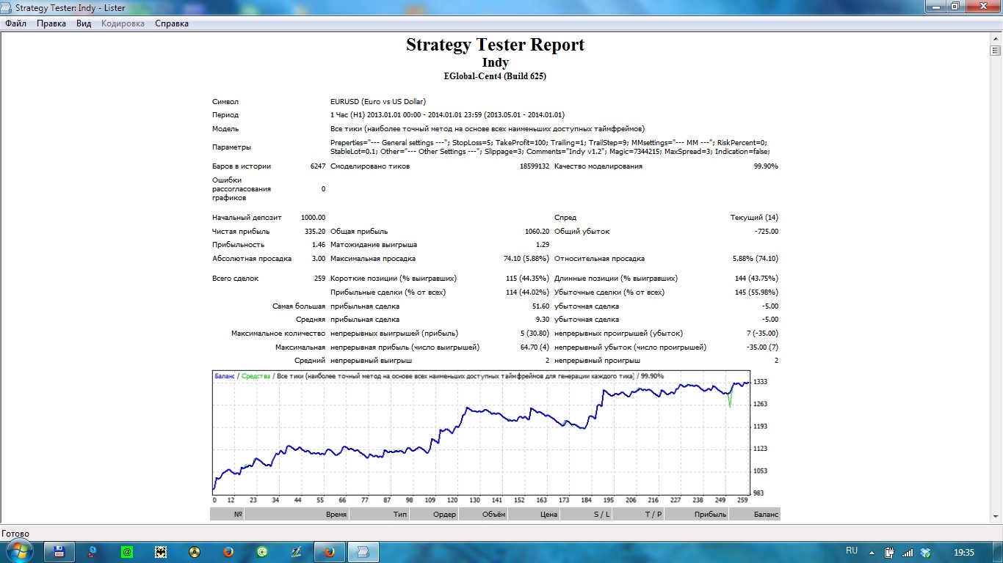Screen dimensions: 1003x563
Task: Click the greyed-out Кодировка menu
Action: [x=123, y=23]
